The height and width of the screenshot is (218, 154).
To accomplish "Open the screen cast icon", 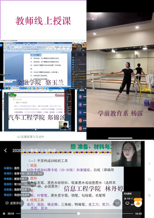I will [x=127, y=203].
